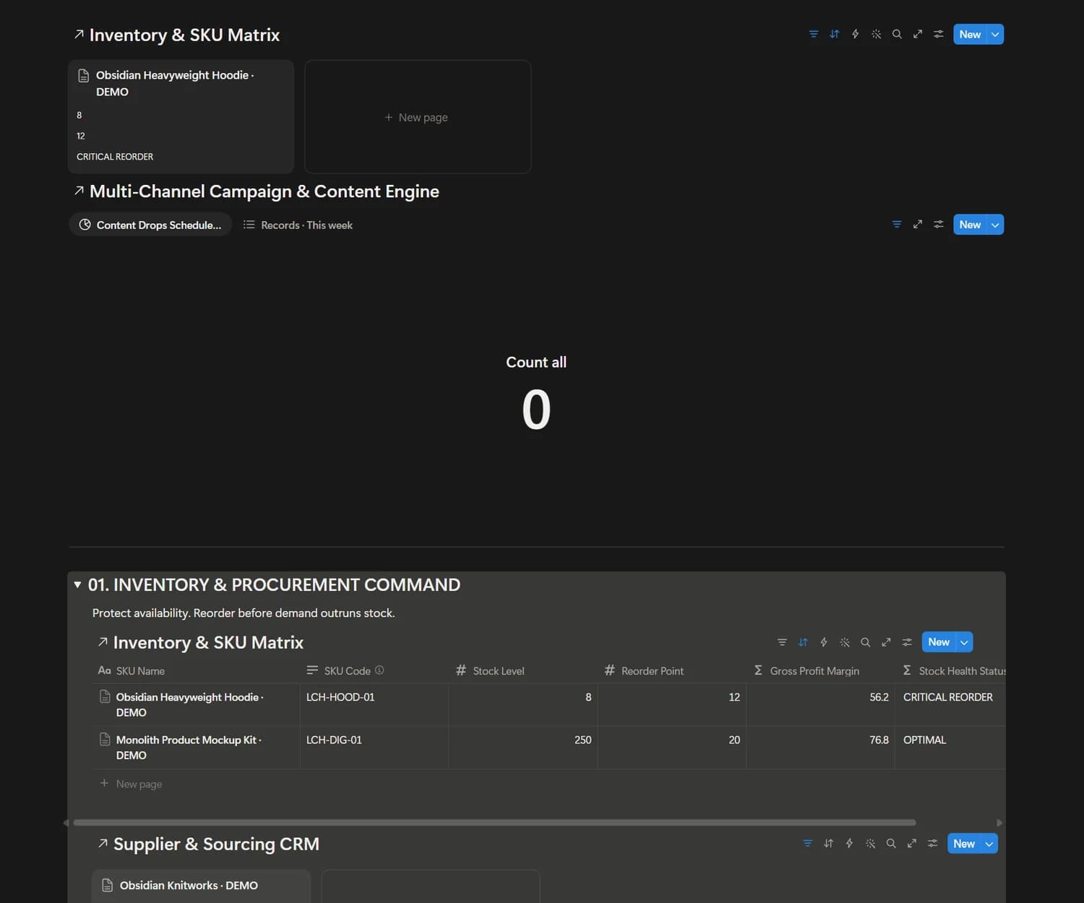Screen dimensions: 1084x903
Task: Click the LCH-DIG-01 SKU code cell
Action: (x=374, y=748)
